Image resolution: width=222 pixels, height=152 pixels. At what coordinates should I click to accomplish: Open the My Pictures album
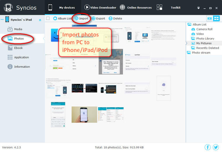204,43
